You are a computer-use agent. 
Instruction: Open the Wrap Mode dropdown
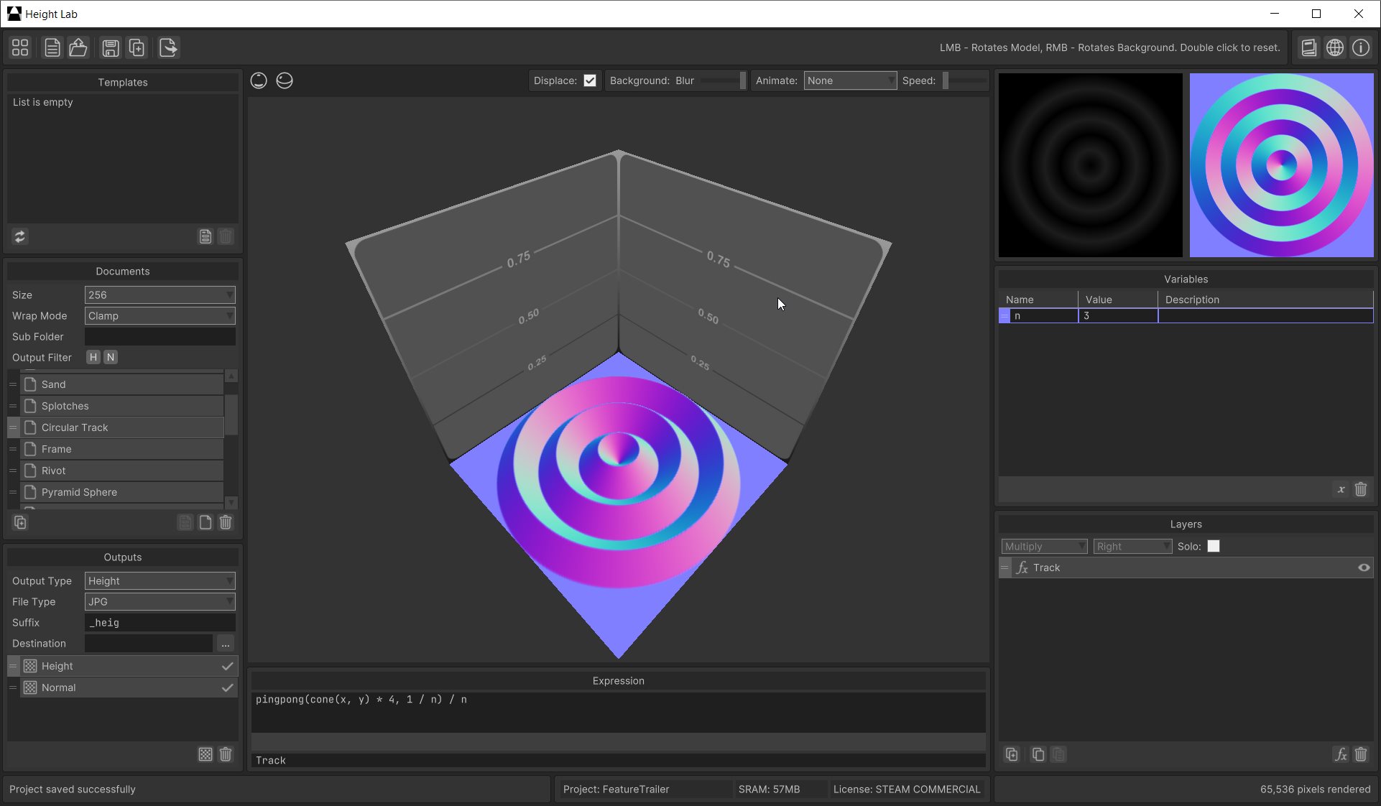[160, 316]
